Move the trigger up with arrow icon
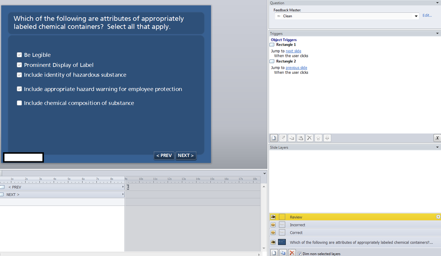The width and height of the screenshot is (441, 256). [318, 138]
